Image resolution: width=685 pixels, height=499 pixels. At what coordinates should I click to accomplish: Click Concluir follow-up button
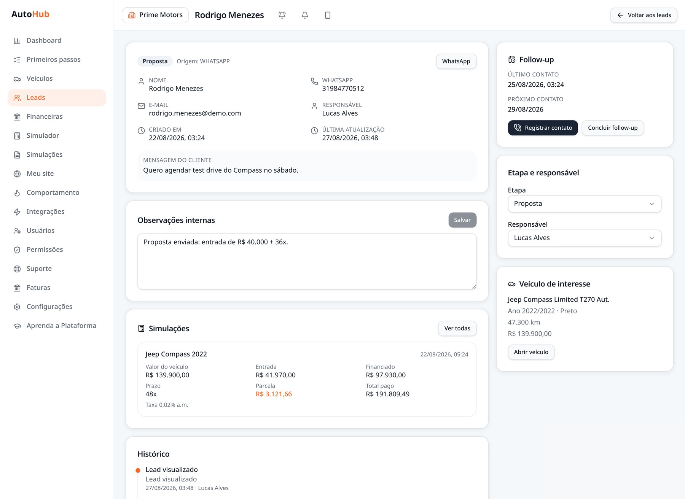tap(613, 128)
